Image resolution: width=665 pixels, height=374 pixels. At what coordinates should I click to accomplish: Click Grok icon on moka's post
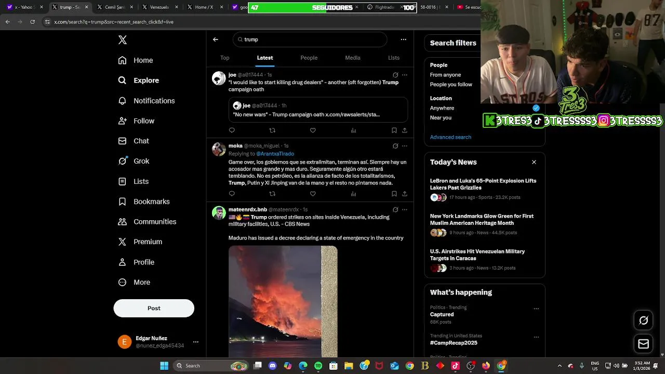coord(395,146)
